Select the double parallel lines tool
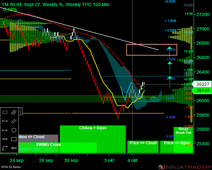 [14, 121]
